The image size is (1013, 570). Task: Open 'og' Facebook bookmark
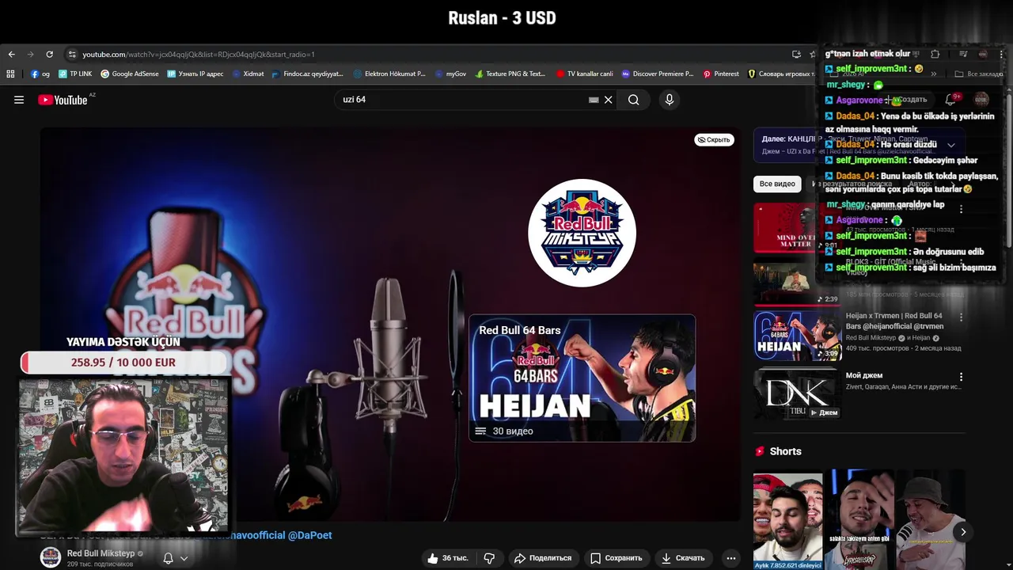(40, 74)
